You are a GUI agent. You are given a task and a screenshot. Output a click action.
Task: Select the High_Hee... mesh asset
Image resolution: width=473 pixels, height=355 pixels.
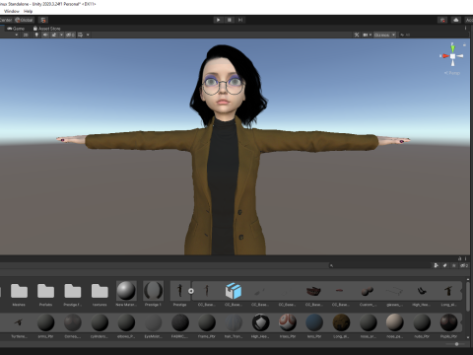point(421,295)
